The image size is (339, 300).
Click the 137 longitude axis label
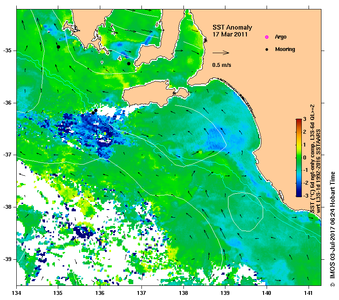click(x=141, y=293)
